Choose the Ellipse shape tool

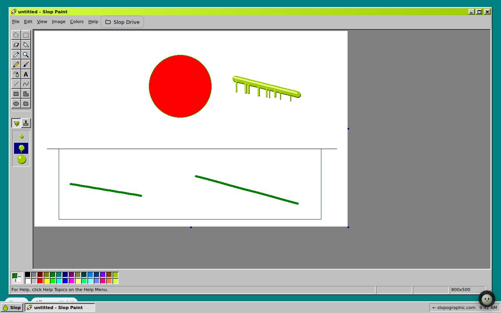16,104
